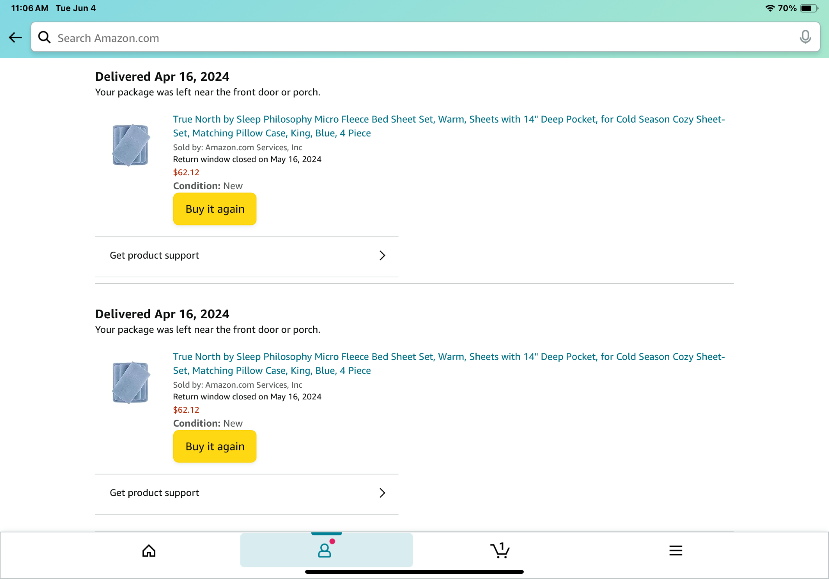Click Buy it again for second order
Image resolution: width=829 pixels, height=579 pixels.
pyautogui.click(x=215, y=446)
